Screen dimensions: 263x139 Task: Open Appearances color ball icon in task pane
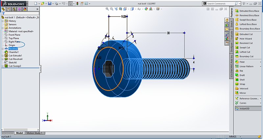click(227, 38)
